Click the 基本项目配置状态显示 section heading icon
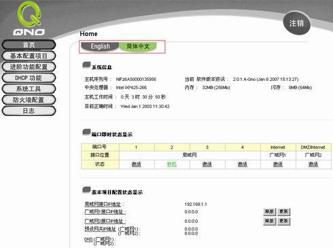Viewport: 333px width, 248px height. pyautogui.click(x=86, y=190)
